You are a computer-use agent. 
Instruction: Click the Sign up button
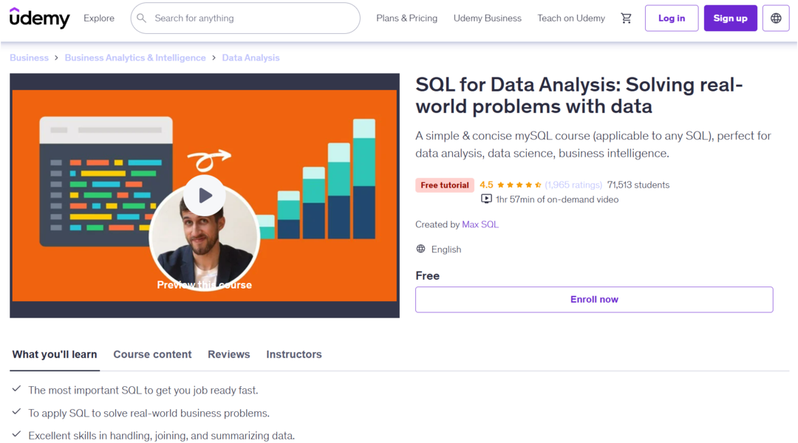730,18
